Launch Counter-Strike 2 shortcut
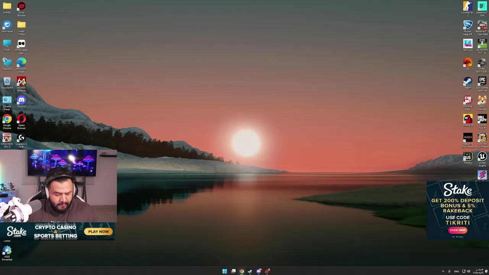Screen dimensions: 489x275 point(468,9)
